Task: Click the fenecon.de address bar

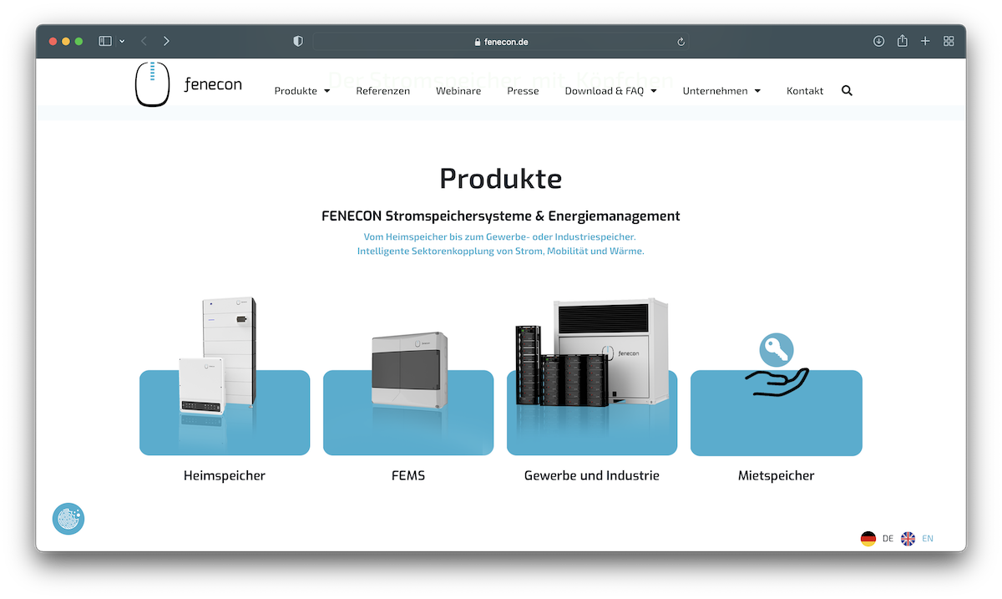Action: coord(501,41)
